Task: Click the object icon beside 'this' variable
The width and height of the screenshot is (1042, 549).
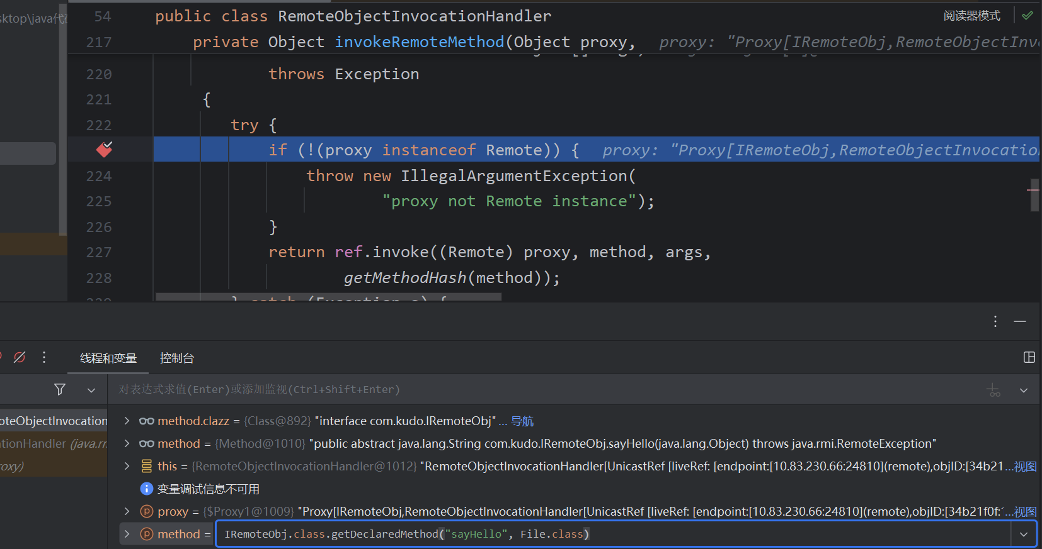Action: pyautogui.click(x=147, y=466)
